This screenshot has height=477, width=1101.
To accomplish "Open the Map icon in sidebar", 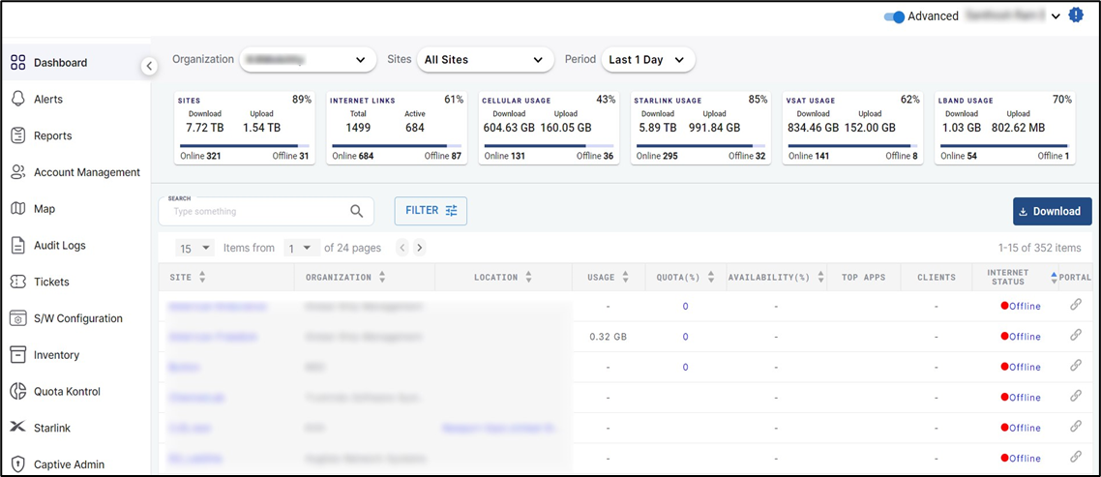I will pyautogui.click(x=17, y=209).
